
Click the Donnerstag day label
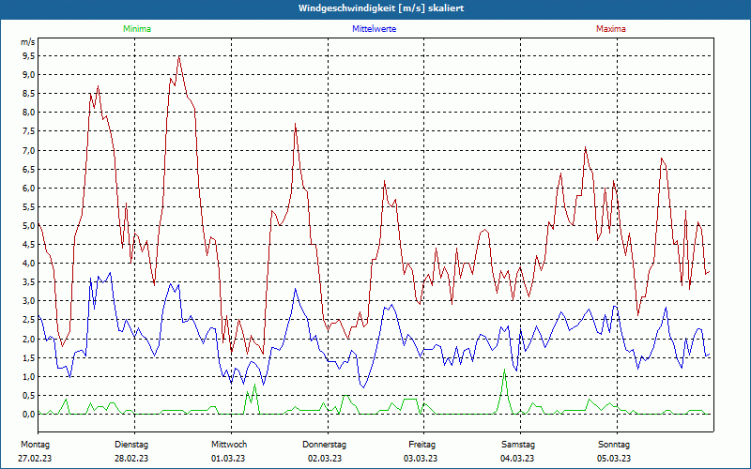324,445
